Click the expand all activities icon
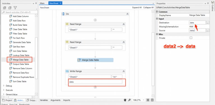Viewport: 215px width, 105px height. [x=4, y=8]
